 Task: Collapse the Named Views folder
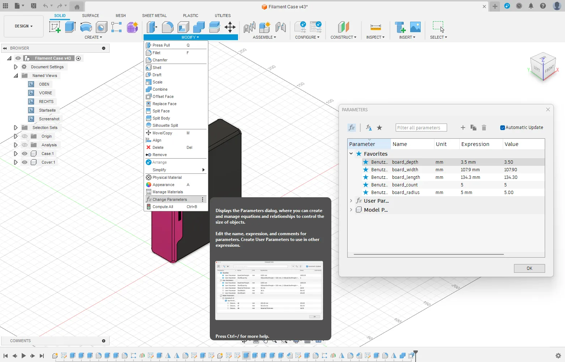(16, 76)
